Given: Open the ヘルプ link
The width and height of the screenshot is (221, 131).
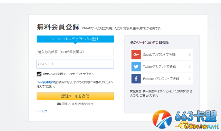Looking at the screenshot, I should tap(43, 111).
